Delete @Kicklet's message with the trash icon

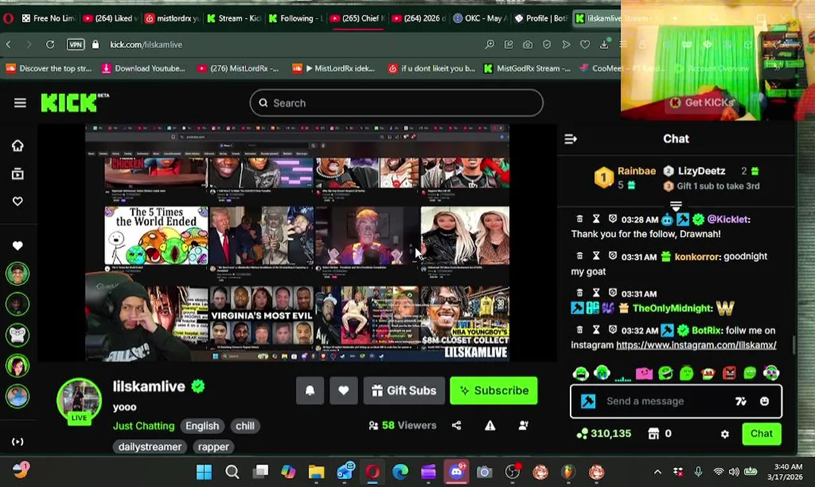[x=579, y=219]
